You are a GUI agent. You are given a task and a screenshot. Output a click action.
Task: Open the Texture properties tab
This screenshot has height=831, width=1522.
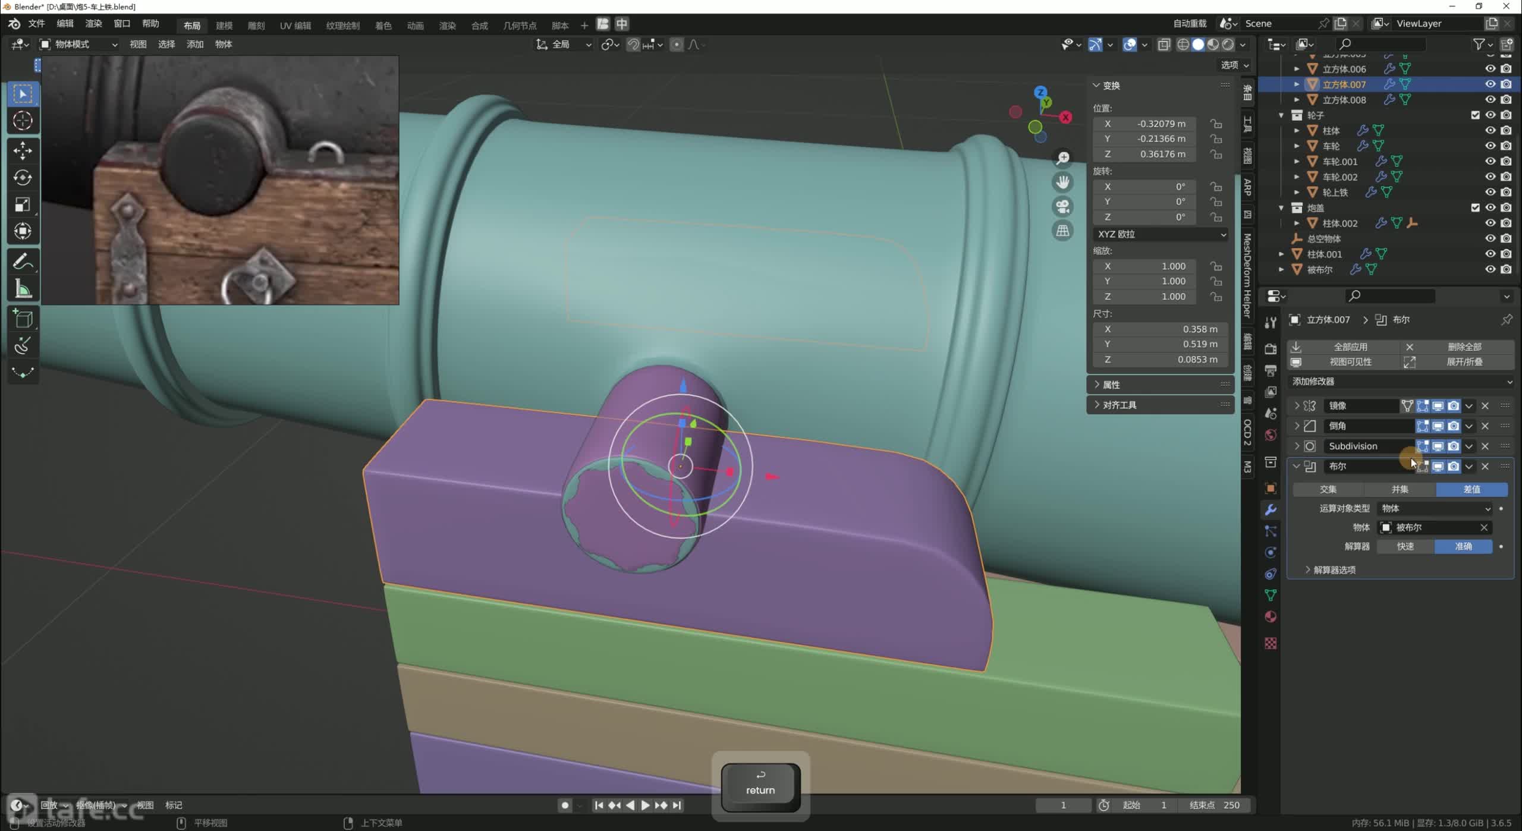[x=1271, y=643]
